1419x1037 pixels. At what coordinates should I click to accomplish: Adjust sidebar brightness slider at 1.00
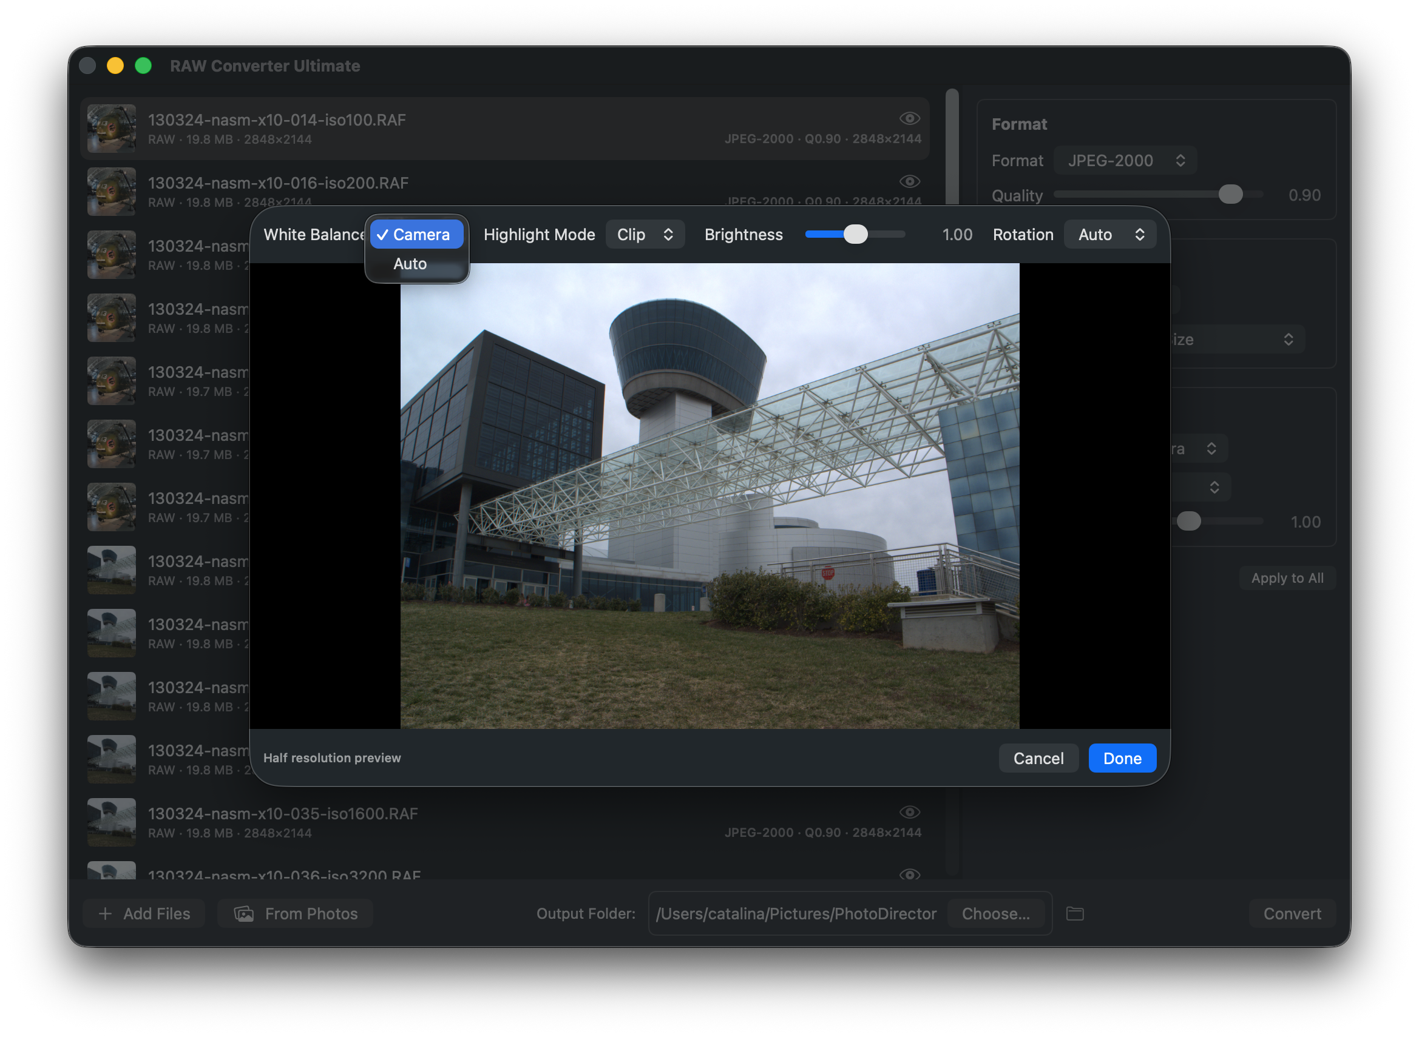click(x=1188, y=521)
